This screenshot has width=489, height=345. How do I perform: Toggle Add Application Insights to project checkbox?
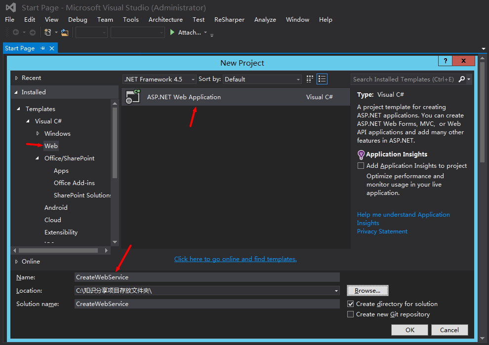(361, 165)
